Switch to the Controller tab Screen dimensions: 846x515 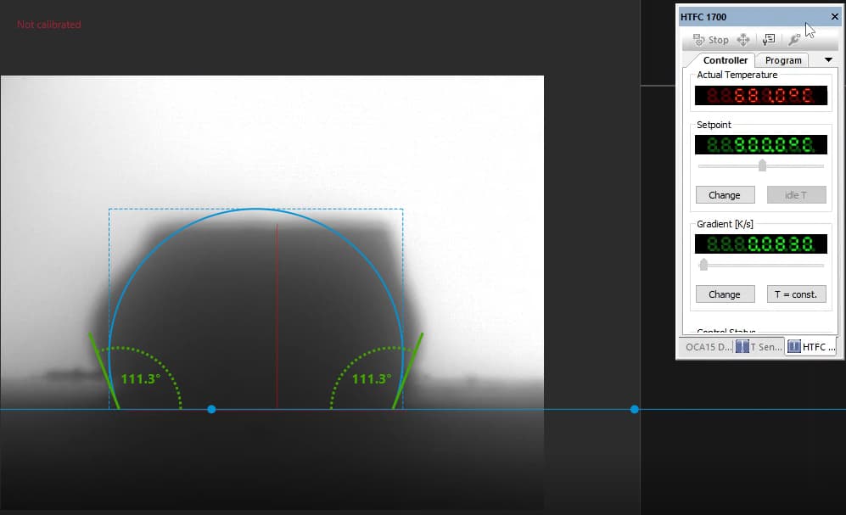pyautogui.click(x=725, y=60)
